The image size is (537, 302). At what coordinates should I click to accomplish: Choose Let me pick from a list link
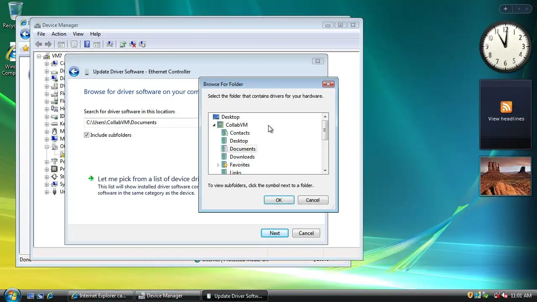pos(148,179)
